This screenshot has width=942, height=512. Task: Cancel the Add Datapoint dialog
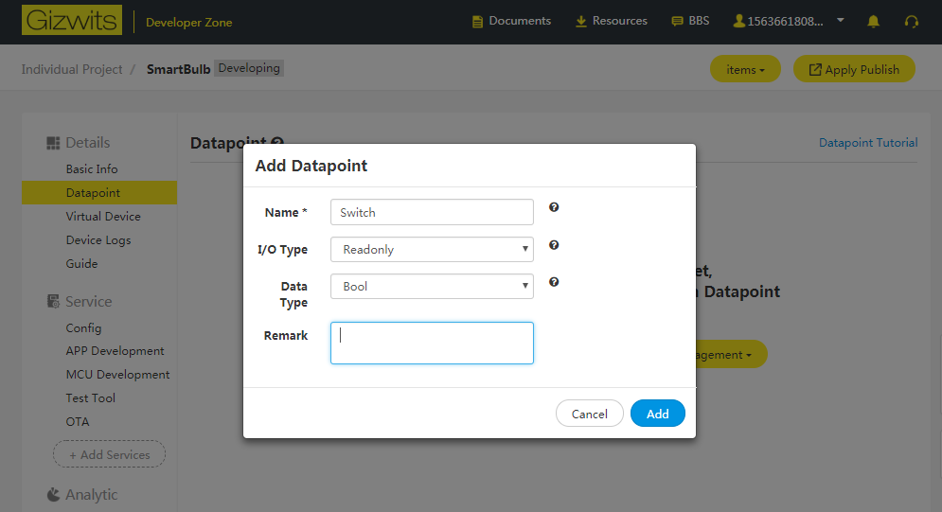[x=590, y=414]
